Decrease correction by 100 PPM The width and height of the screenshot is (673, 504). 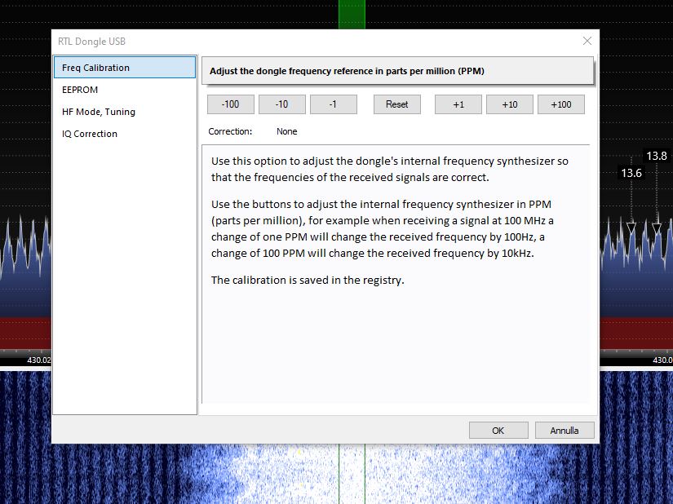pos(231,104)
